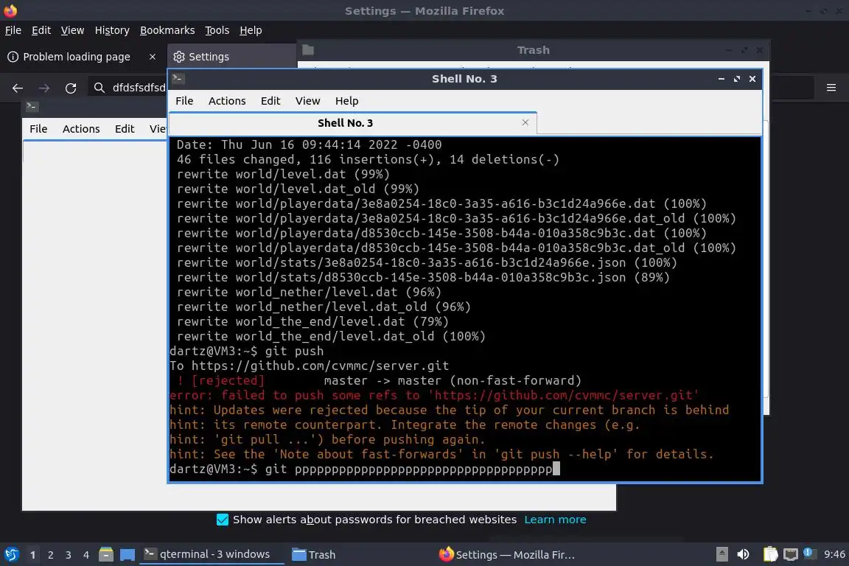Screen dimensions: 849x566
Task: Switch to workspace 3
Action: click(x=69, y=555)
